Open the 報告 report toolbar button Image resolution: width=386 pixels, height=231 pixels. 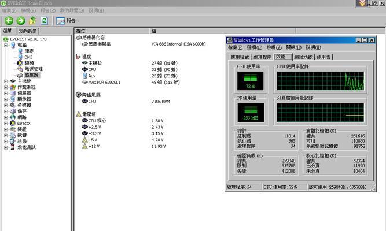click(65, 21)
